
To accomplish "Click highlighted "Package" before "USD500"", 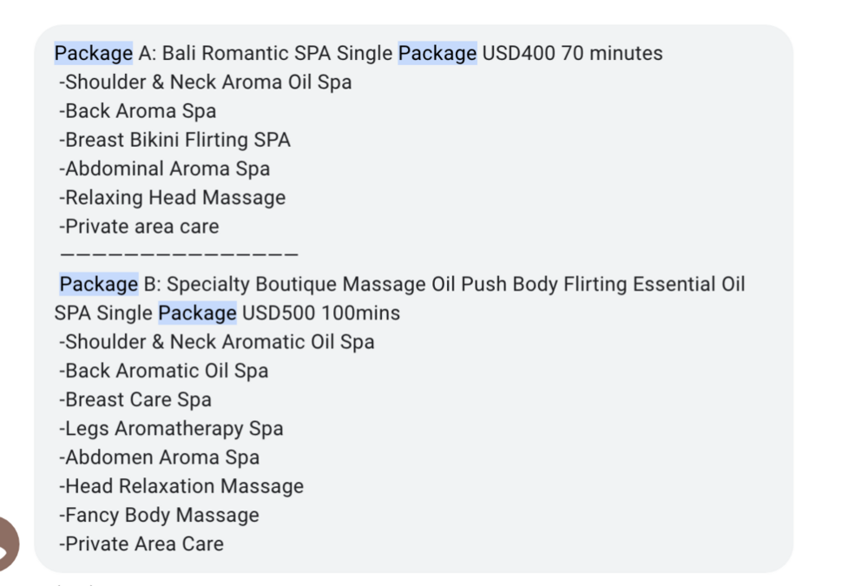I will (x=197, y=313).
